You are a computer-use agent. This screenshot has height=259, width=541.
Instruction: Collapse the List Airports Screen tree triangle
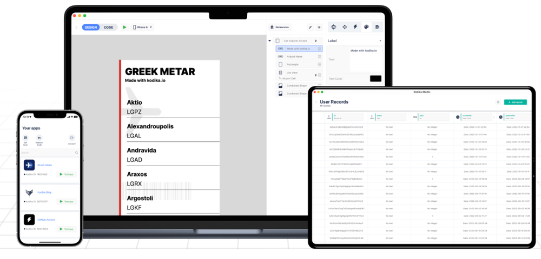pyautogui.click(x=269, y=41)
